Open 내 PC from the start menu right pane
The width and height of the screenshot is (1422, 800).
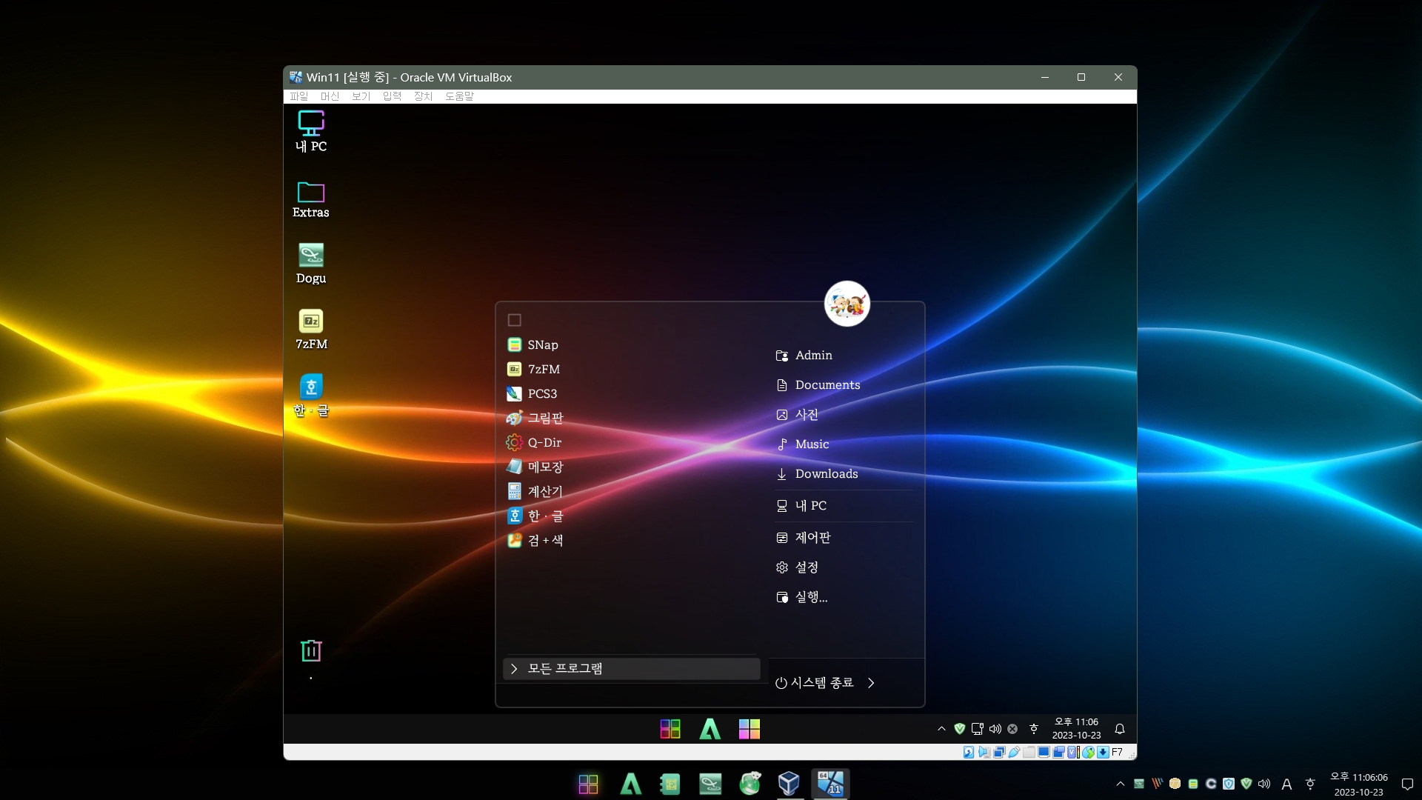point(801,506)
